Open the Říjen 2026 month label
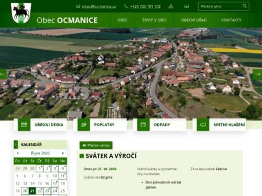This screenshot has height=196, width=262. click(x=40, y=153)
